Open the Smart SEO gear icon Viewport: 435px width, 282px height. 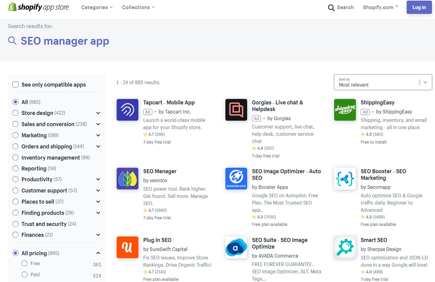click(x=345, y=247)
